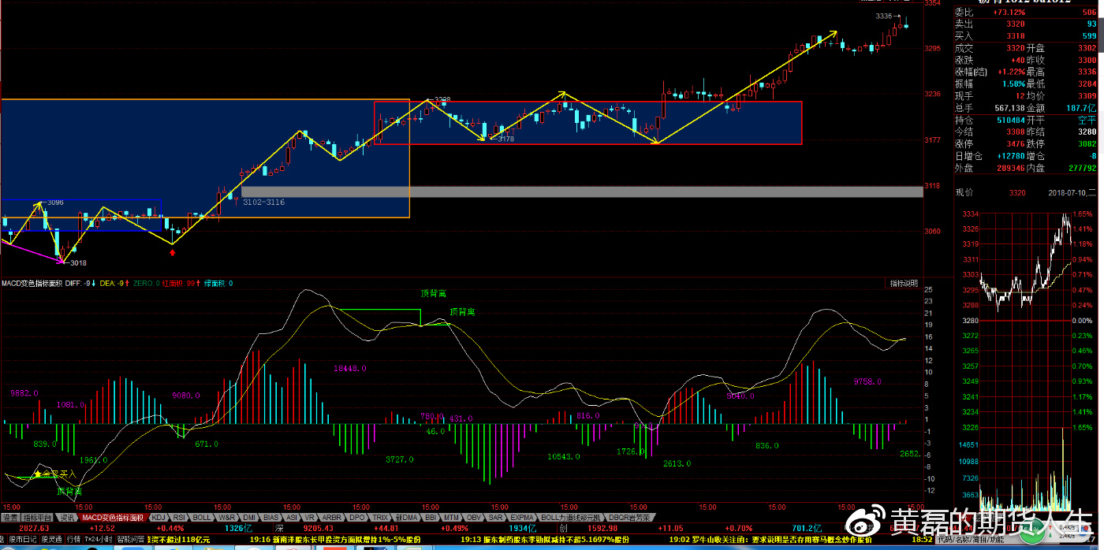Image resolution: width=1104 pixels, height=550 pixels.
Task: Click the 19:13 振东制药 news ticker headline
Action: point(546,540)
